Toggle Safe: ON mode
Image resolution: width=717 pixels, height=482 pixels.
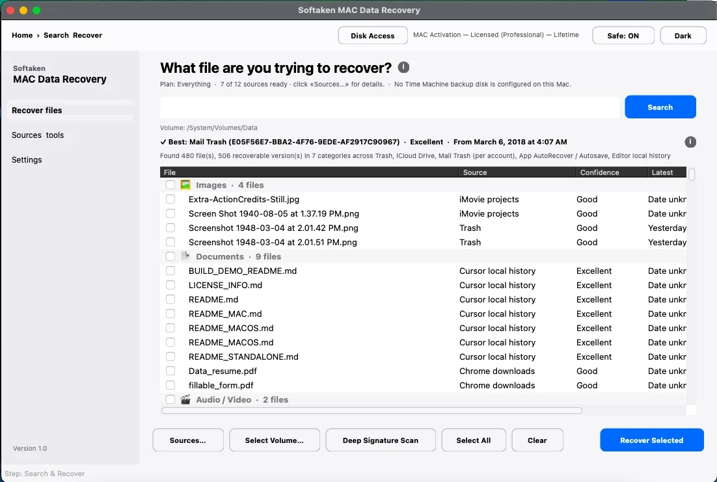click(623, 35)
